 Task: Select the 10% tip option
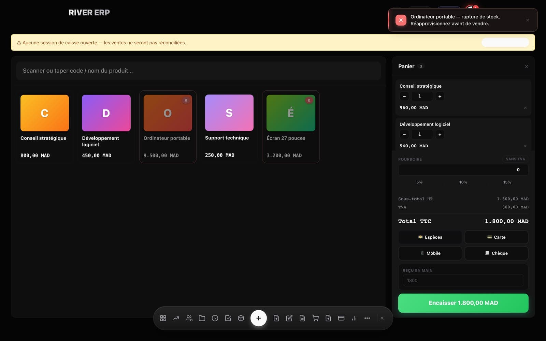pyautogui.click(x=463, y=182)
